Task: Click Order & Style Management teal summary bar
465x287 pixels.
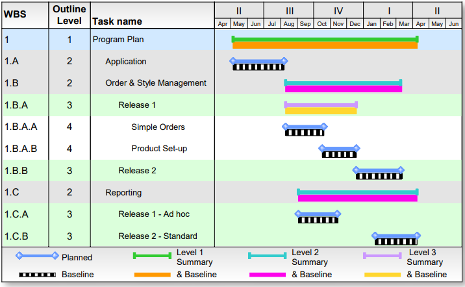Action: click(343, 82)
